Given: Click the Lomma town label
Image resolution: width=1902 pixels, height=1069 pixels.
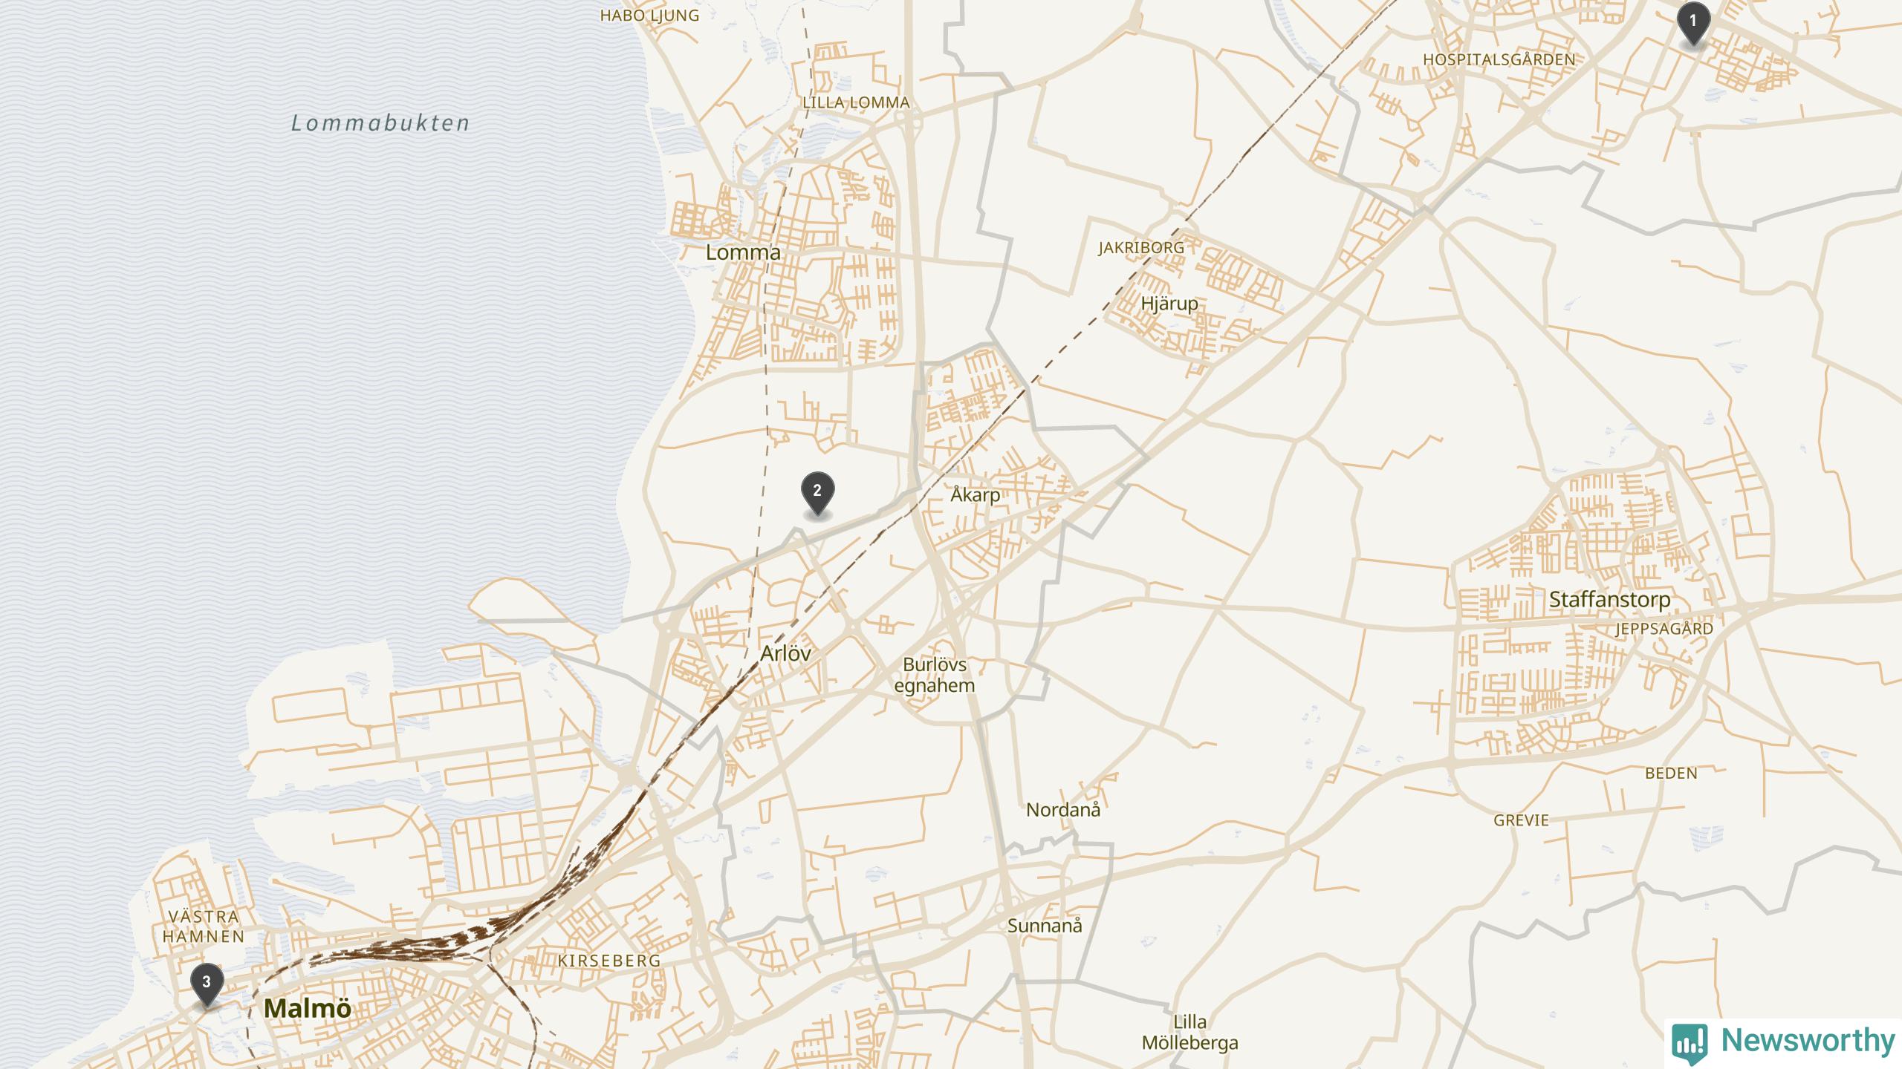Looking at the screenshot, I should pyautogui.click(x=743, y=252).
